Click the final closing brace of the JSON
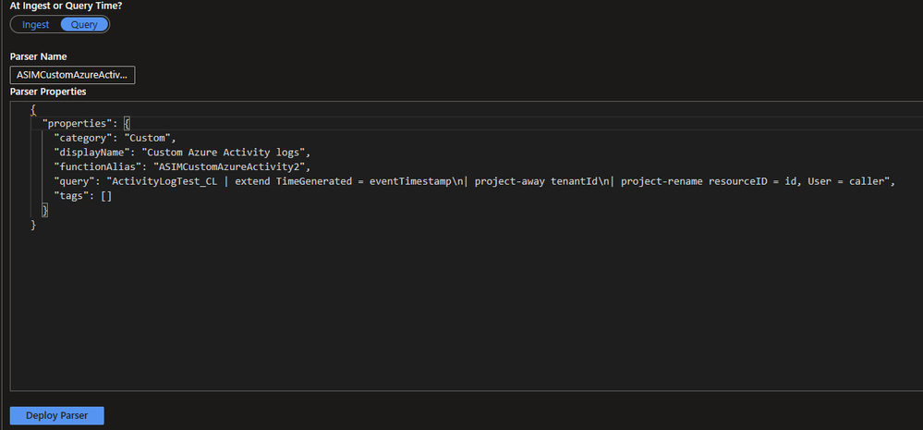This screenshot has width=923, height=430. click(33, 225)
